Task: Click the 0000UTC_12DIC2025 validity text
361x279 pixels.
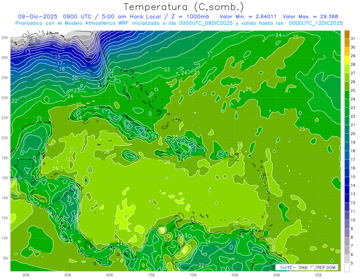Action: tap(316, 23)
